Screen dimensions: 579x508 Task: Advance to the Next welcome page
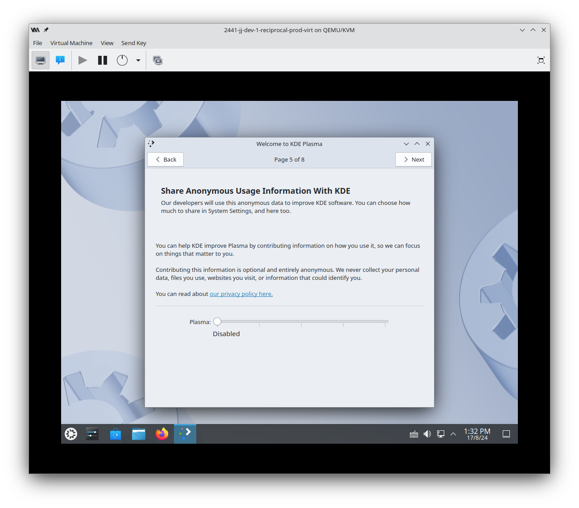[x=414, y=159]
